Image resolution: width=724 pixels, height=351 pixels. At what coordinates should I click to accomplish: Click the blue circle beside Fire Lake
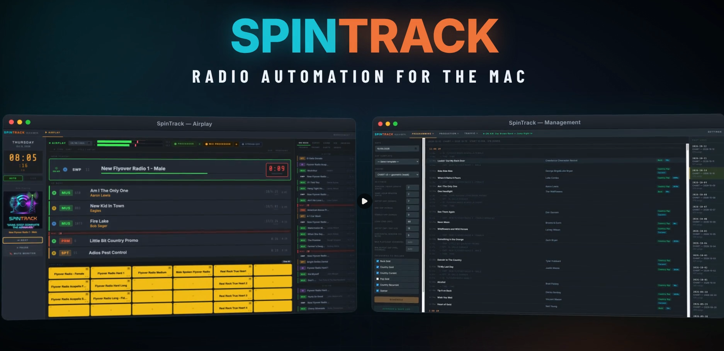[x=54, y=224]
